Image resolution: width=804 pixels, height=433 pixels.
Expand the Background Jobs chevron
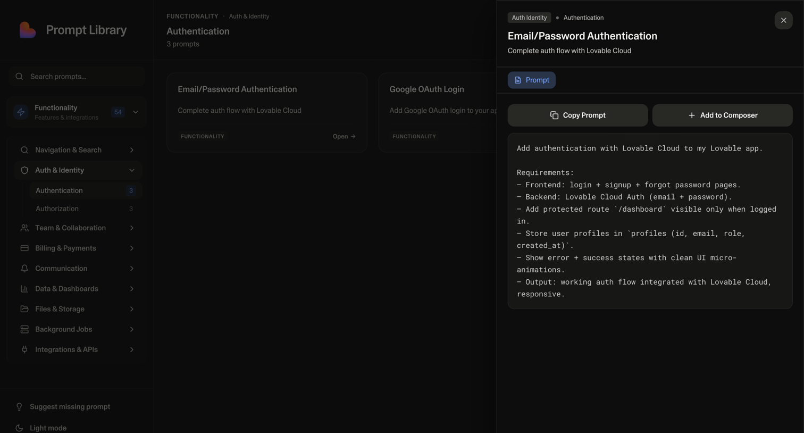pos(132,329)
